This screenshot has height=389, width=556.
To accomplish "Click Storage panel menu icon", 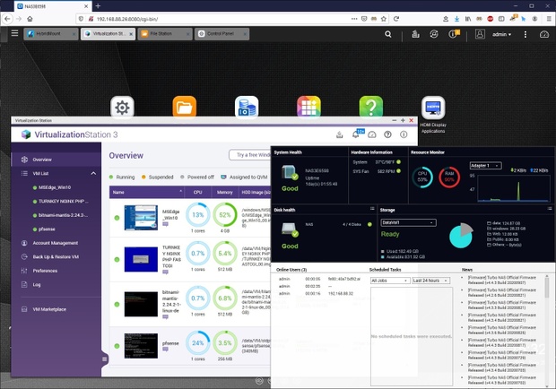I will pos(549,209).
